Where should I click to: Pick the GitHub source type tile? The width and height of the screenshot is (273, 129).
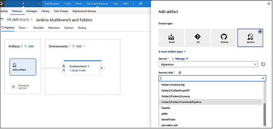click(x=224, y=38)
